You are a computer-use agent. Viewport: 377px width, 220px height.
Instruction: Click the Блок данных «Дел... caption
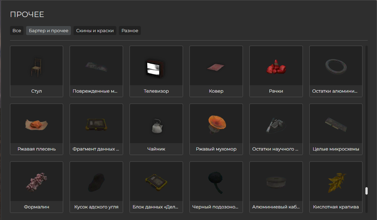pos(155,207)
